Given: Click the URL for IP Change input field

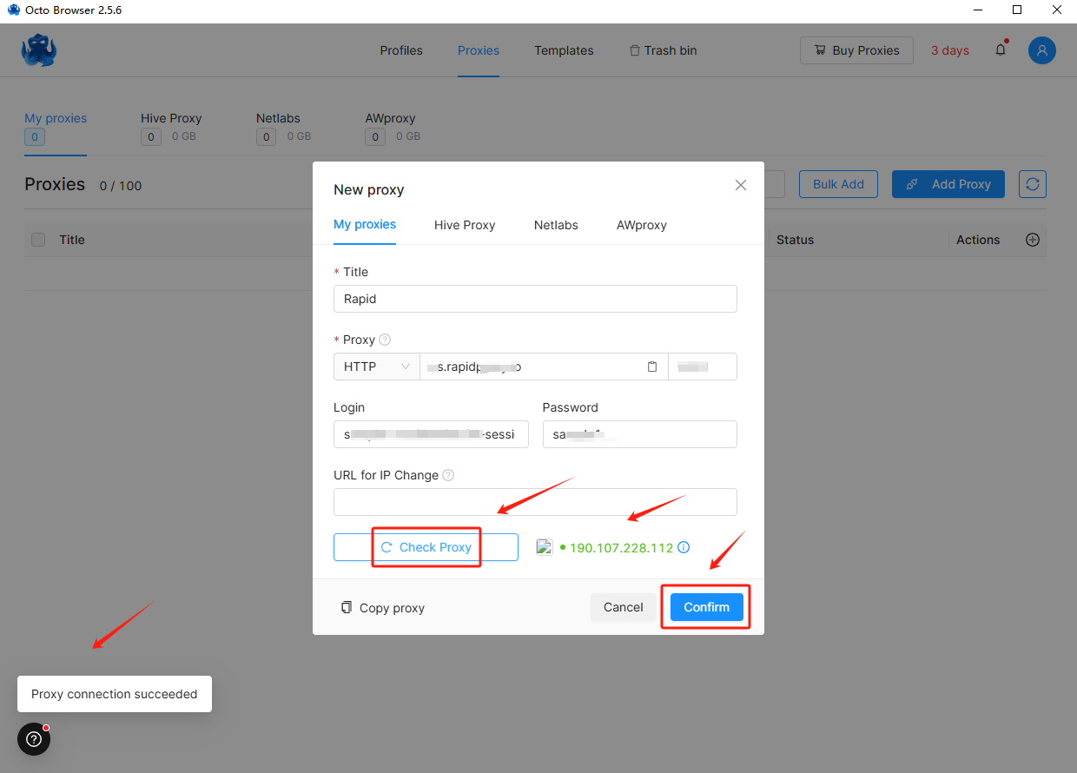Looking at the screenshot, I should coord(535,502).
